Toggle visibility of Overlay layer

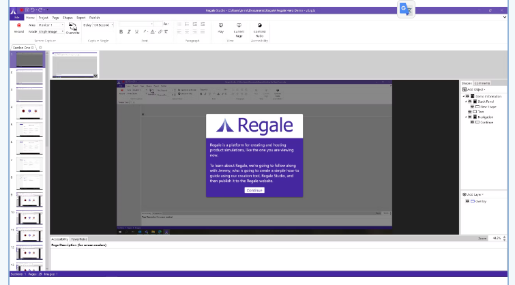467,201
